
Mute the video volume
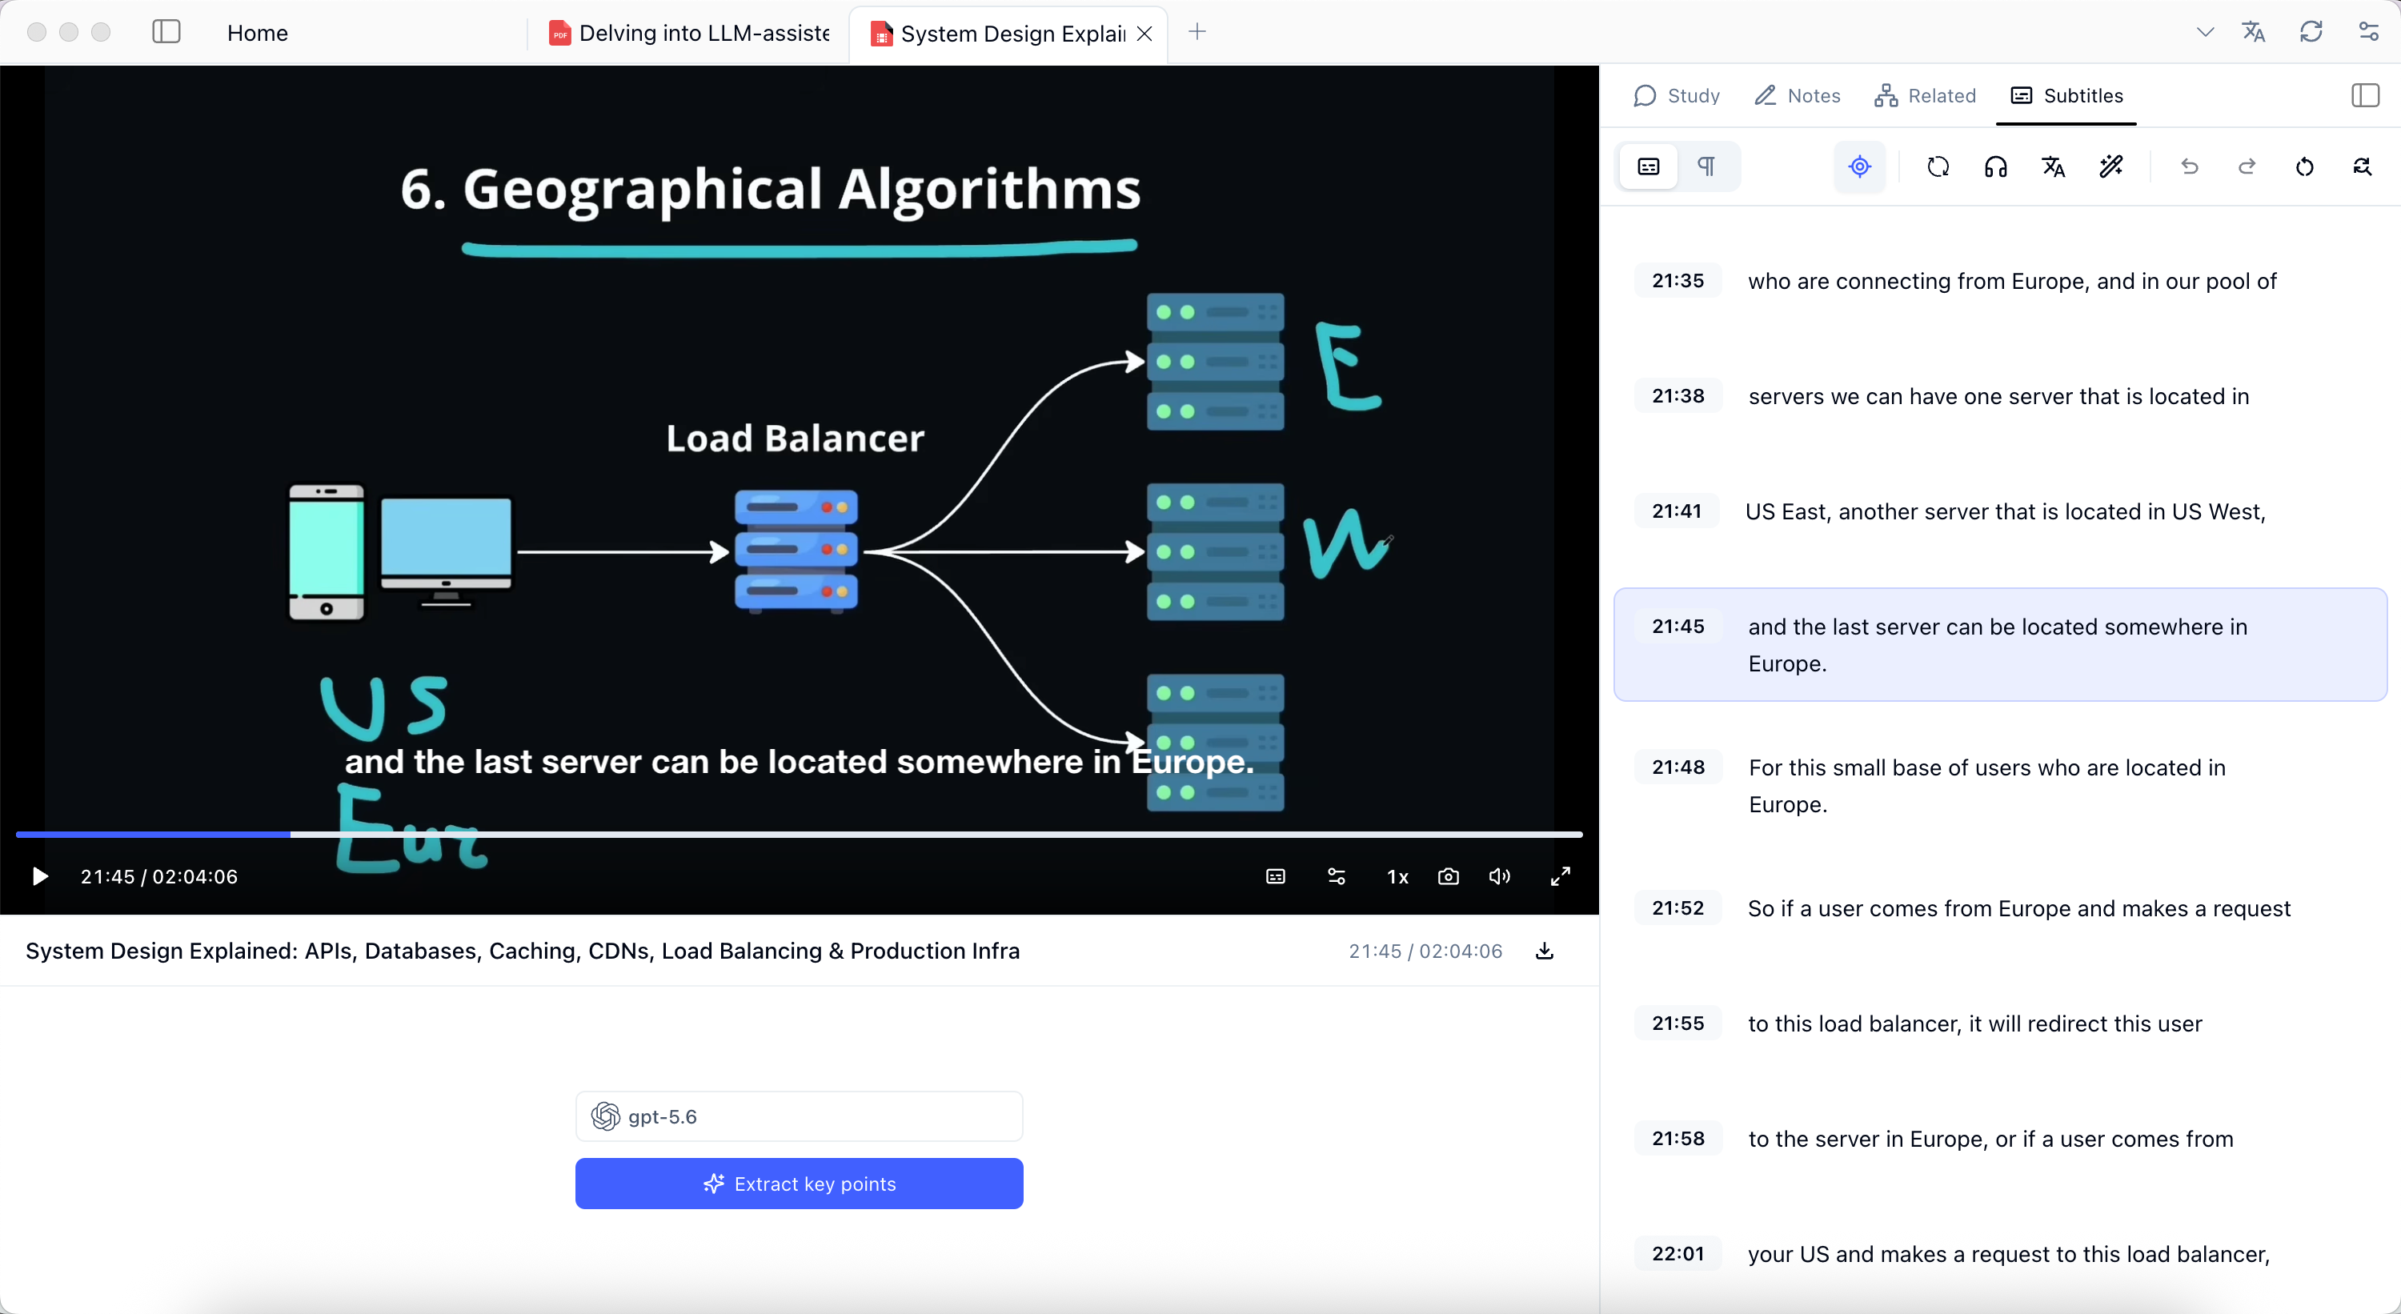coord(1499,876)
